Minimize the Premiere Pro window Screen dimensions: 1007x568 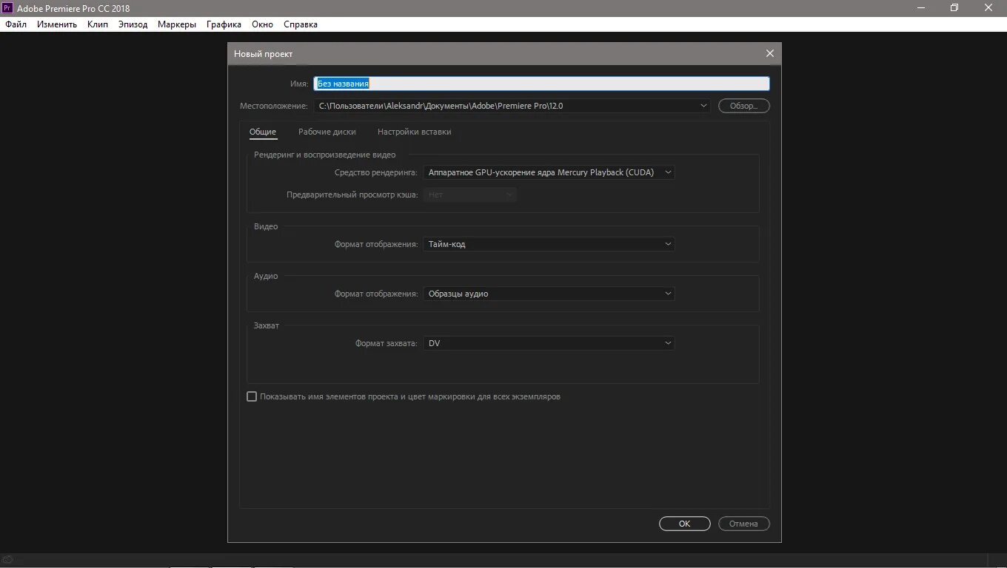coord(921,8)
